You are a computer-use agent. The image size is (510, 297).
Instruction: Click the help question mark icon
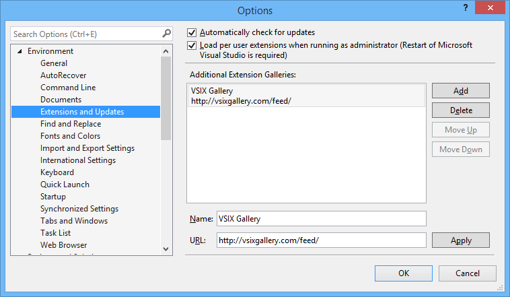pyautogui.click(x=466, y=7)
